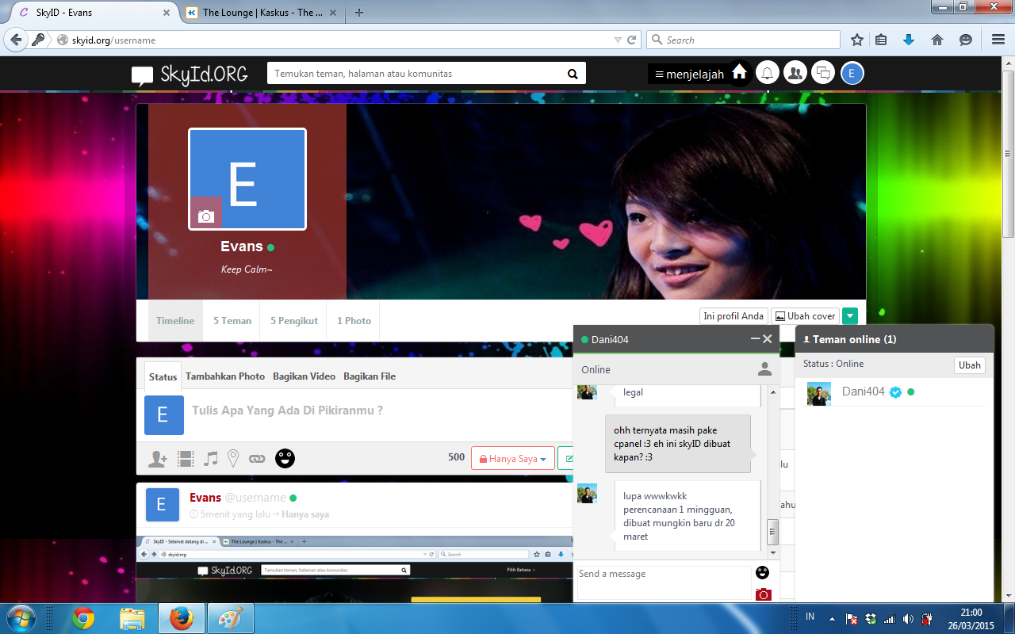Image resolution: width=1015 pixels, height=634 pixels.
Task: Close the Dani404 chat window
Action: click(768, 339)
